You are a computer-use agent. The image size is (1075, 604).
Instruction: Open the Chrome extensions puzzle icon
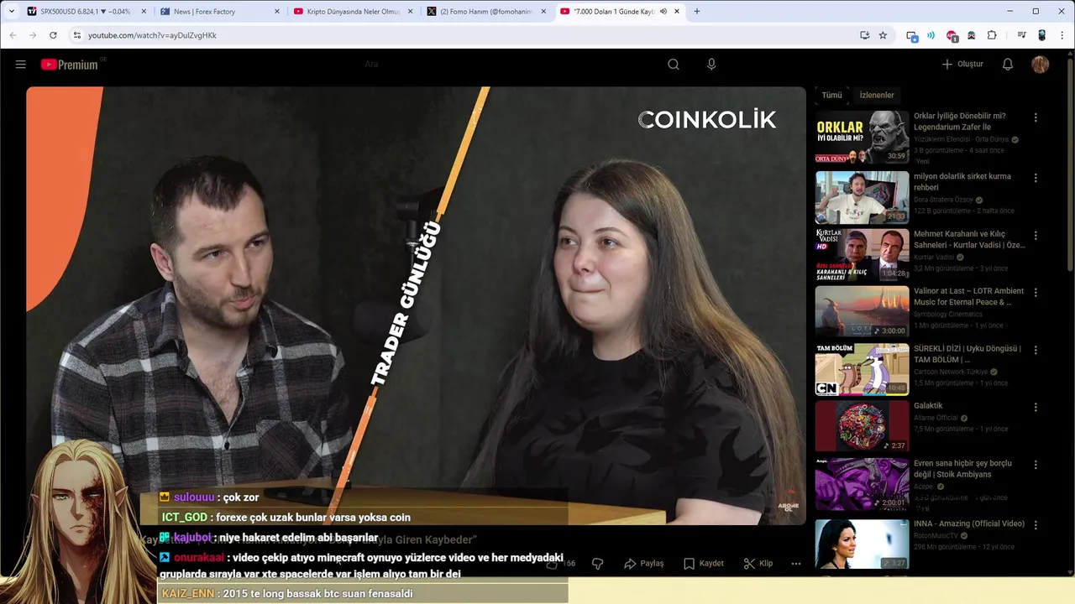(x=992, y=35)
